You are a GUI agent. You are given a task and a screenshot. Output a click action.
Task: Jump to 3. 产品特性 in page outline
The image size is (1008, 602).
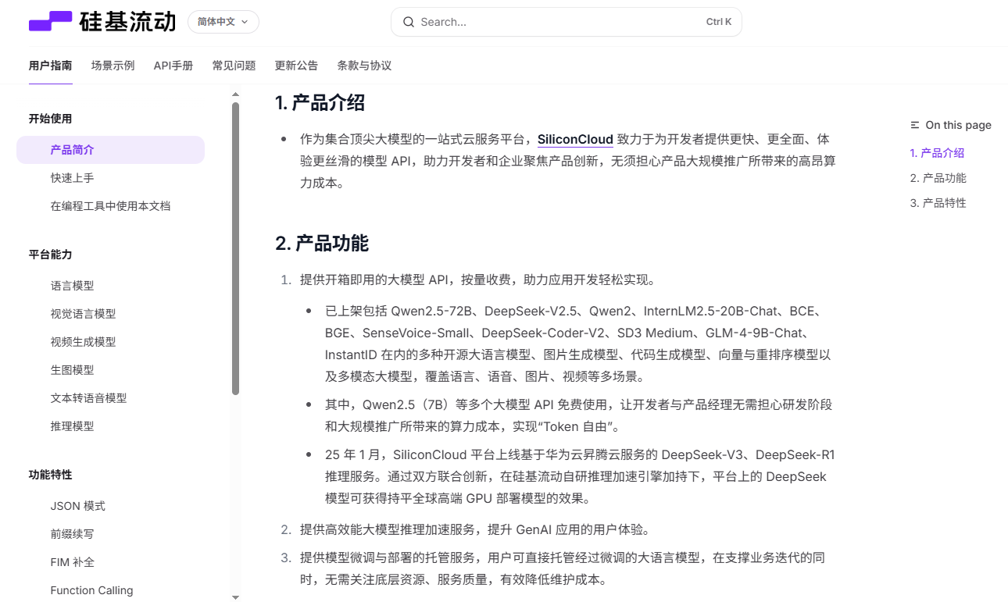click(x=938, y=203)
